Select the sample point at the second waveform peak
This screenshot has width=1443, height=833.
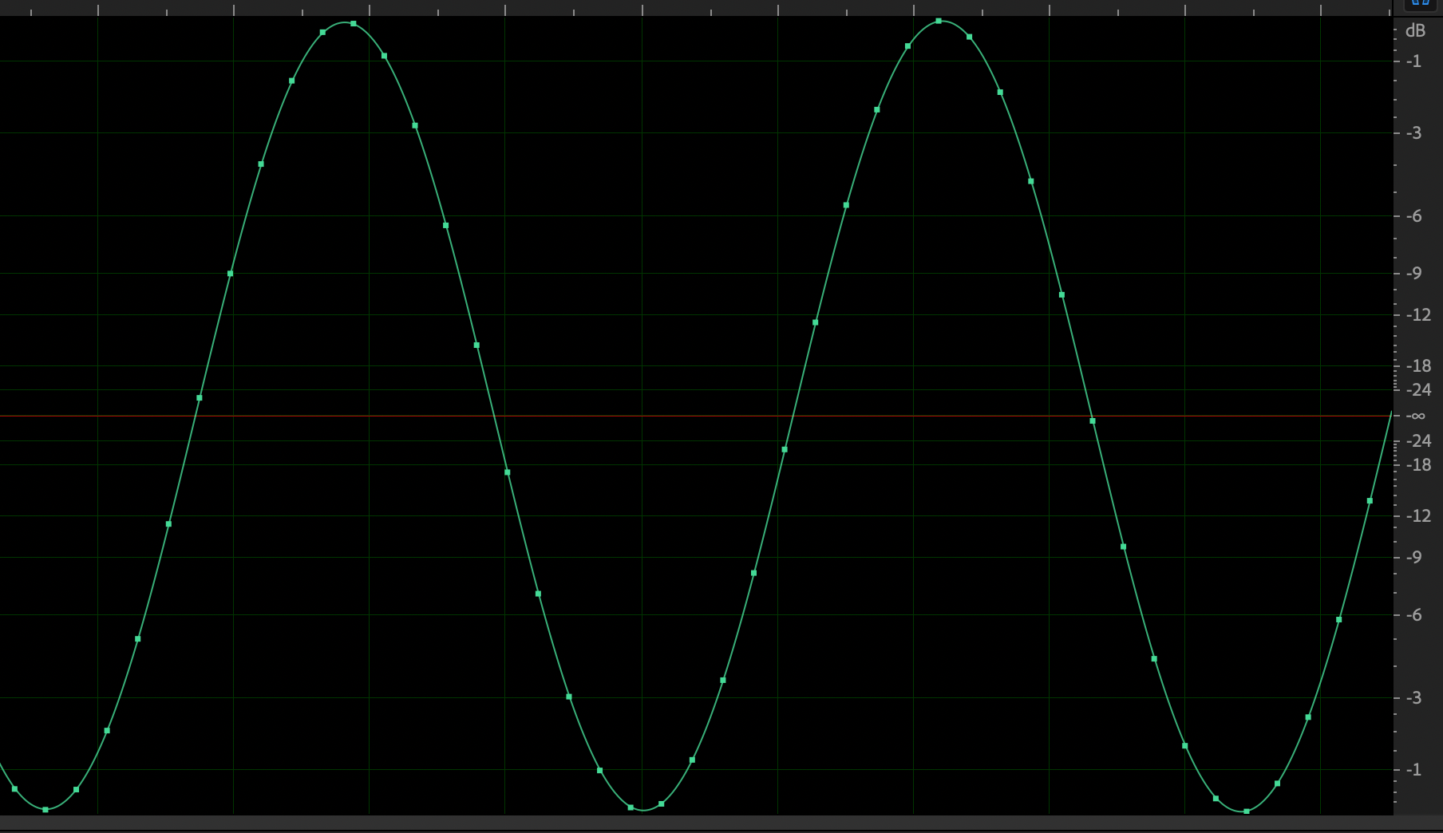pyautogui.click(x=939, y=21)
